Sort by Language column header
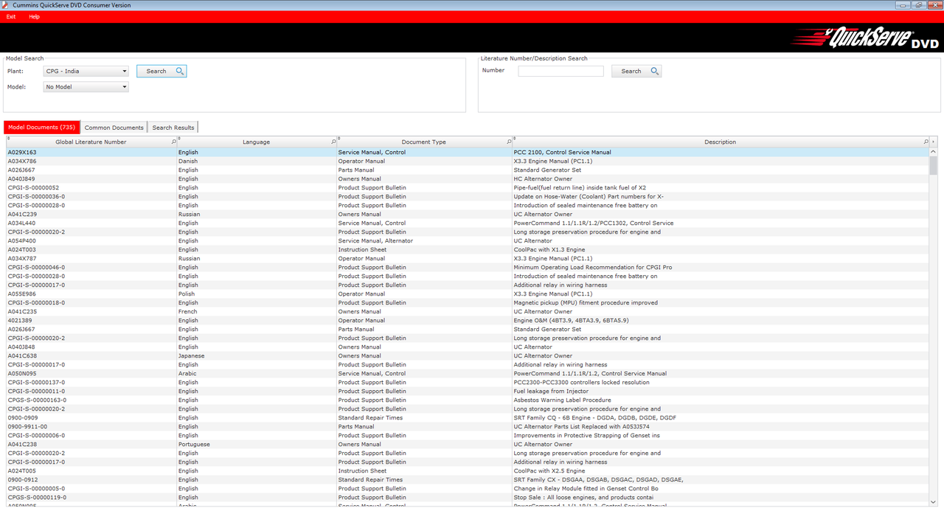Viewport: 944px width, 511px height. (256, 142)
